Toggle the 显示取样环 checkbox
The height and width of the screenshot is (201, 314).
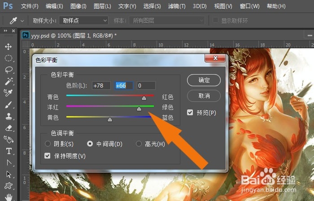pyautogui.click(x=215, y=20)
